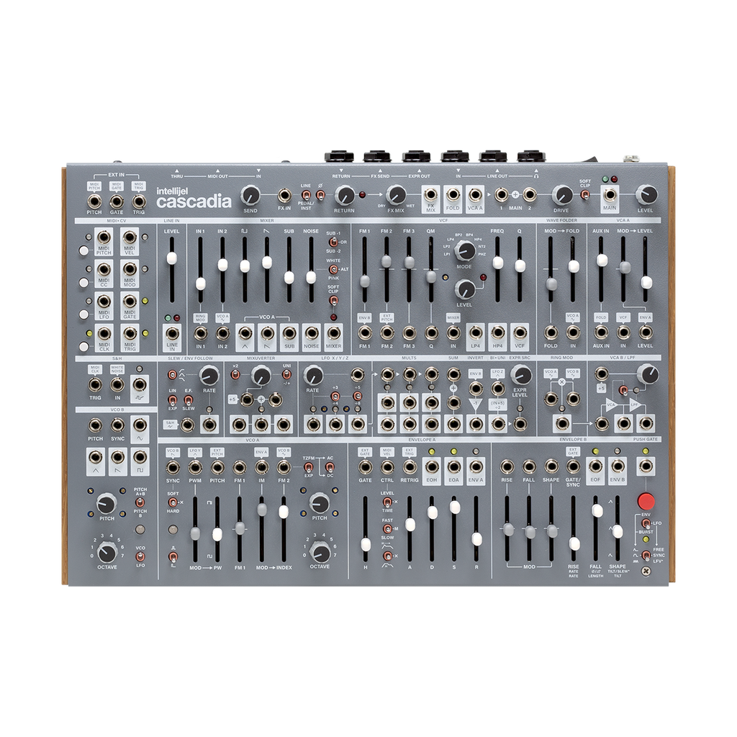Click the MIXUVERTER section label
The height and width of the screenshot is (737, 737).
click(x=262, y=357)
